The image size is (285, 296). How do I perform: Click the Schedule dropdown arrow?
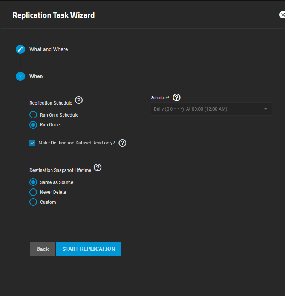(266, 109)
